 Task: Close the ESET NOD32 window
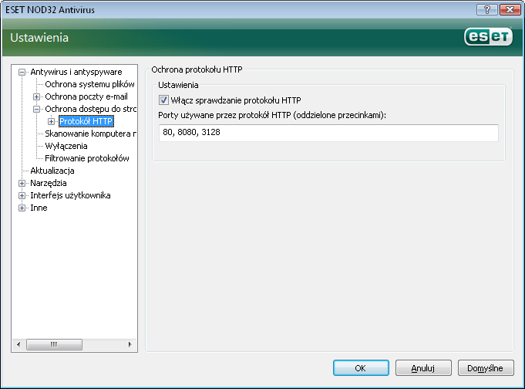(x=510, y=9)
